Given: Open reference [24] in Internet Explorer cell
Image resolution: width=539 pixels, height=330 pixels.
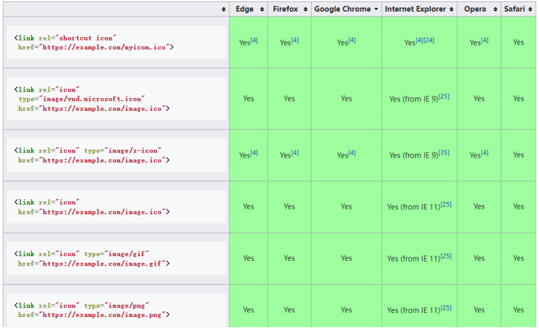Looking at the screenshot, I should pyautogui.click(x=429, y=40).
